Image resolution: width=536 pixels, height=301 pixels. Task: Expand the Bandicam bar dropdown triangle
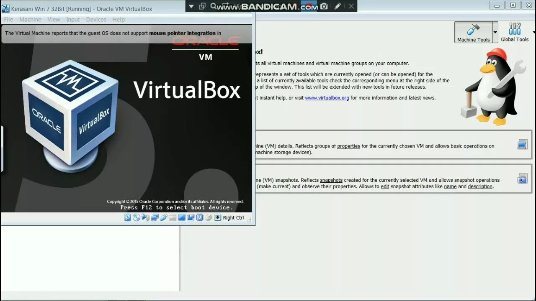point(191,6)
